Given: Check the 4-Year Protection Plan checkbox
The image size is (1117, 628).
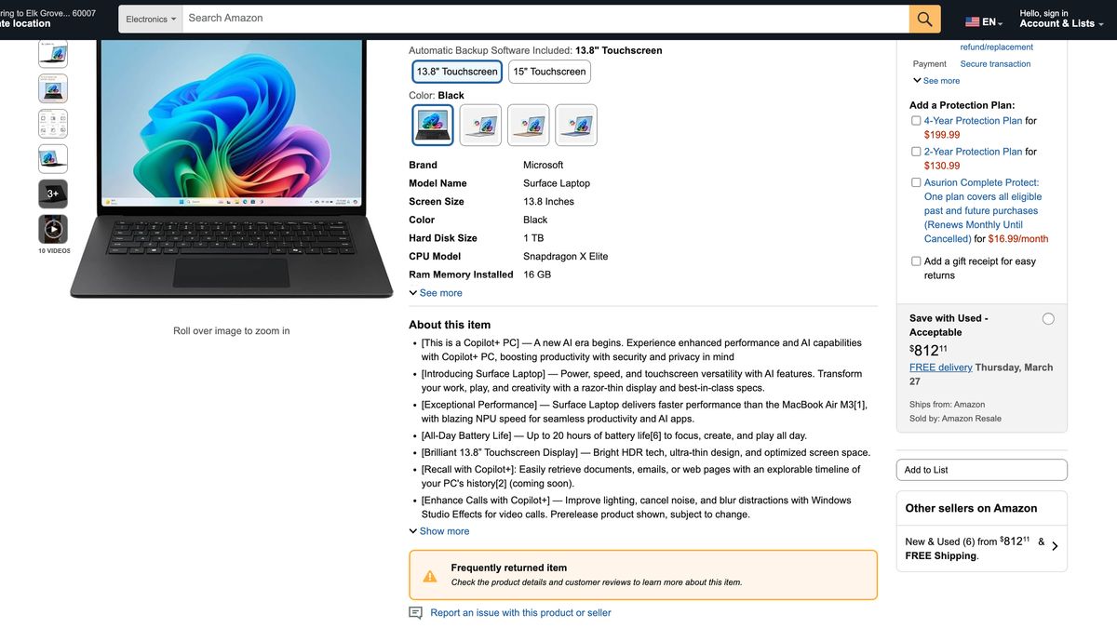Looking at the screenshot, I should point(916,121).
